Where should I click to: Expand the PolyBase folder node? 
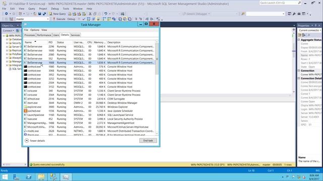7,54
